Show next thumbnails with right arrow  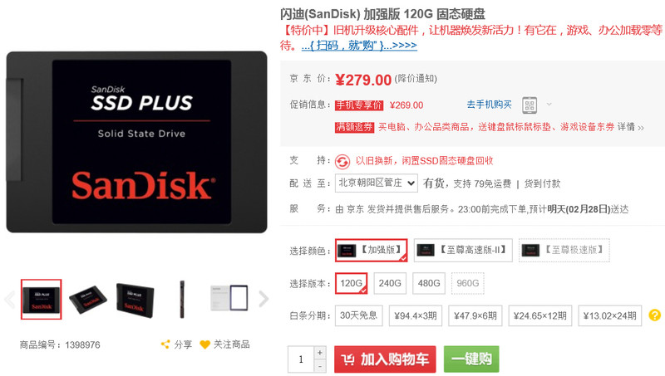(264, 299)
